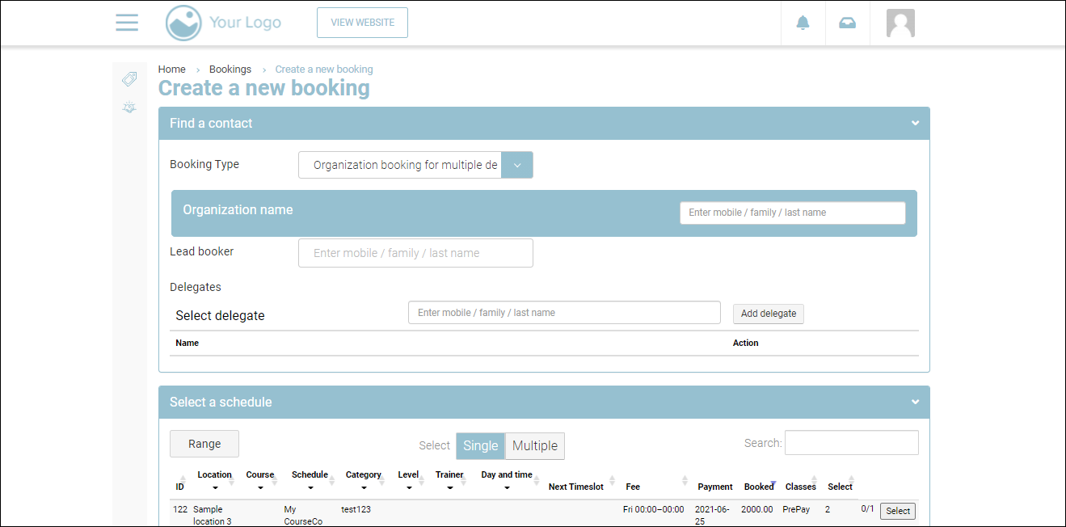Open the hamburger navigation menu
Viewport: 1066px width, 527px height.
[127, 23]
